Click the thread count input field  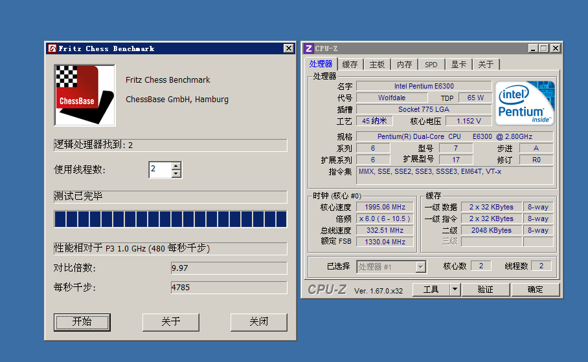[x=160, y=169]
